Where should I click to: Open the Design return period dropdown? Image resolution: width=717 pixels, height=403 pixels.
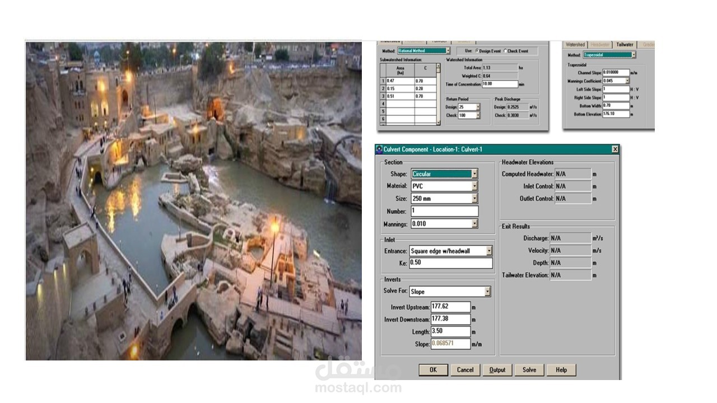click(x=478, y=107)
